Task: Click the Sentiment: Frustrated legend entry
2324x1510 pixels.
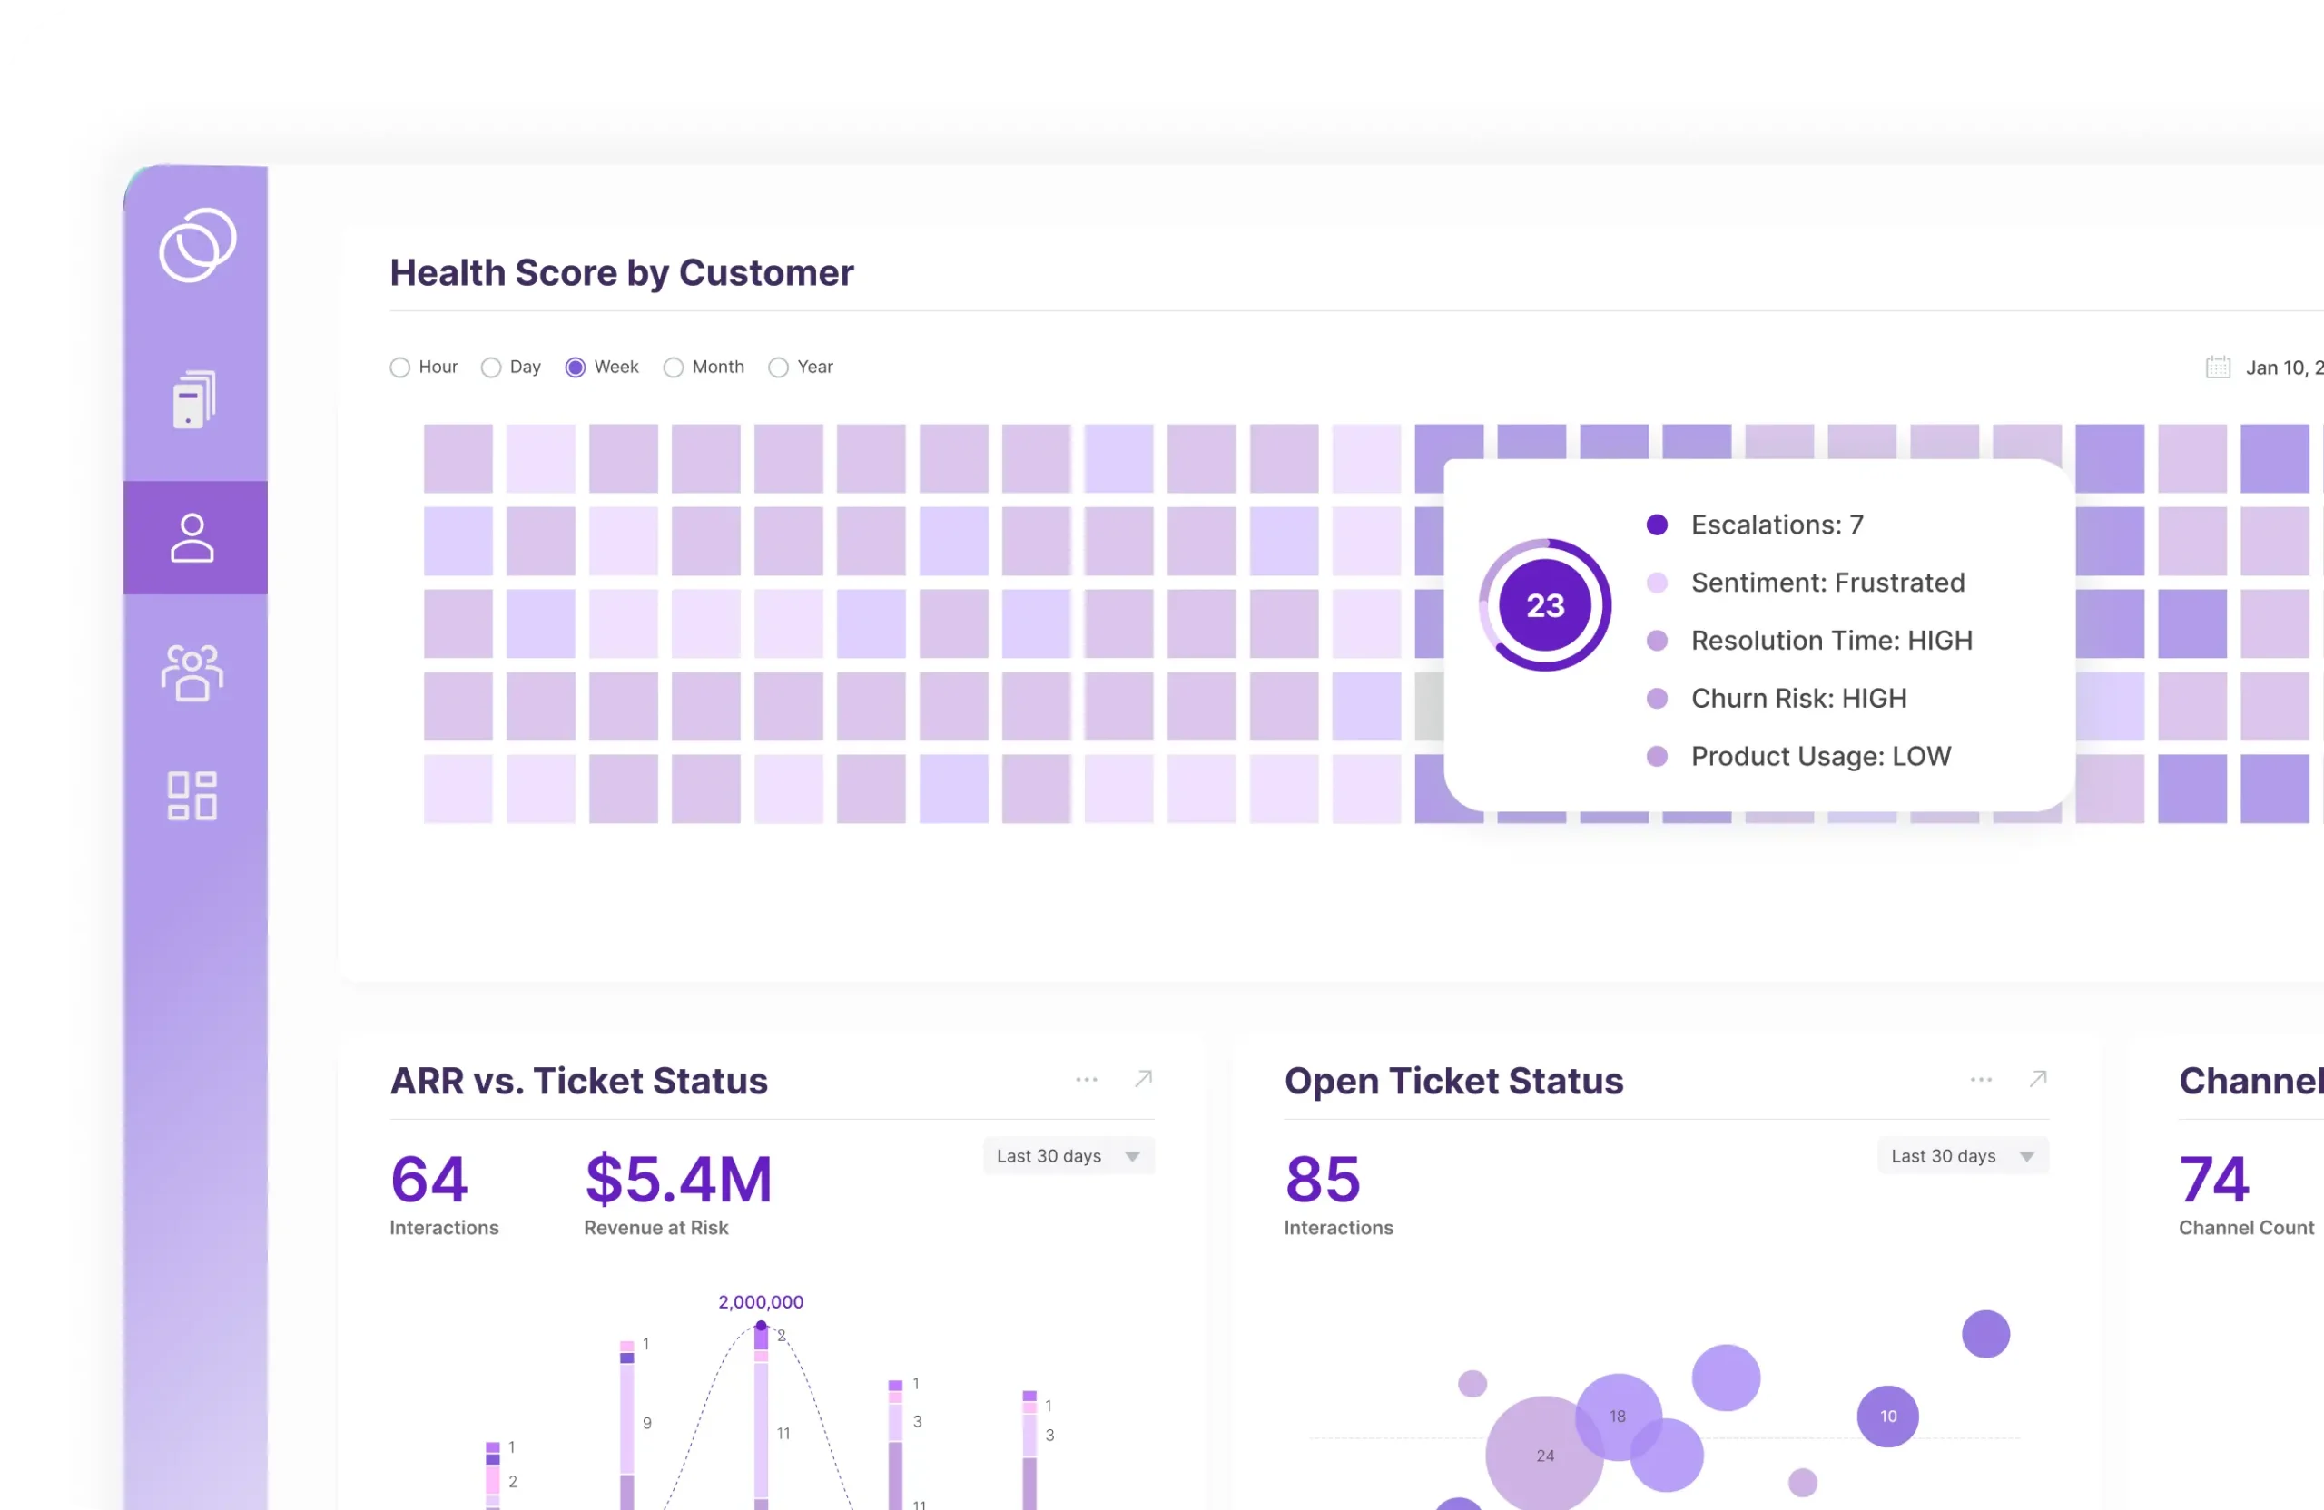Action: click(1806, 583)
